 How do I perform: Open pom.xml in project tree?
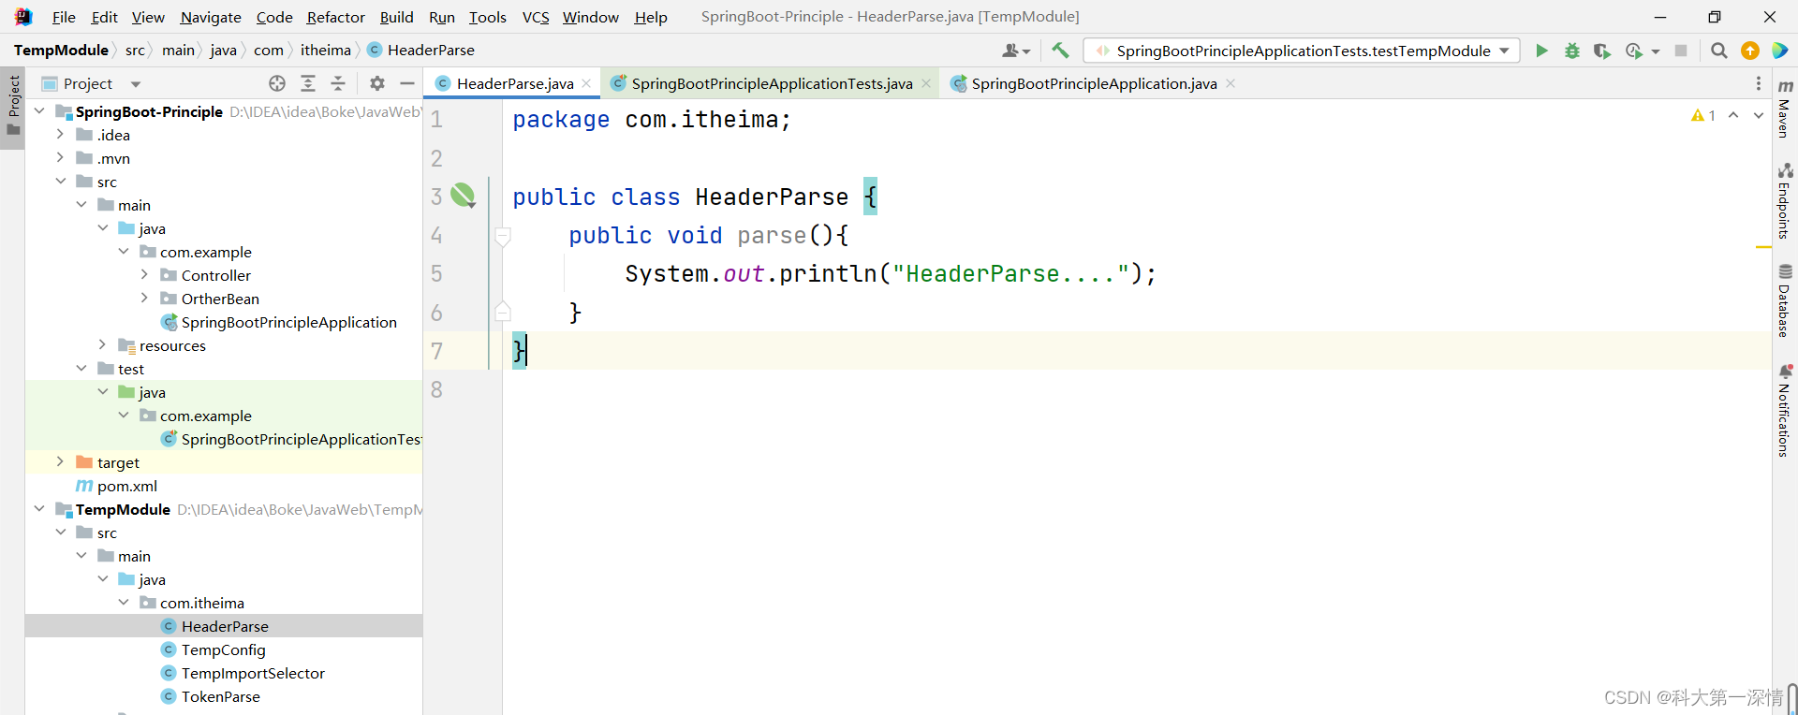(x=126, y=486)
